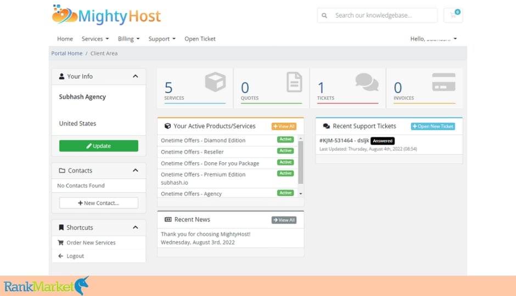Viewport: 516px width, 296px height.
Task: Click the products list scrollbar thumb
Action: (x=300, y=162)
